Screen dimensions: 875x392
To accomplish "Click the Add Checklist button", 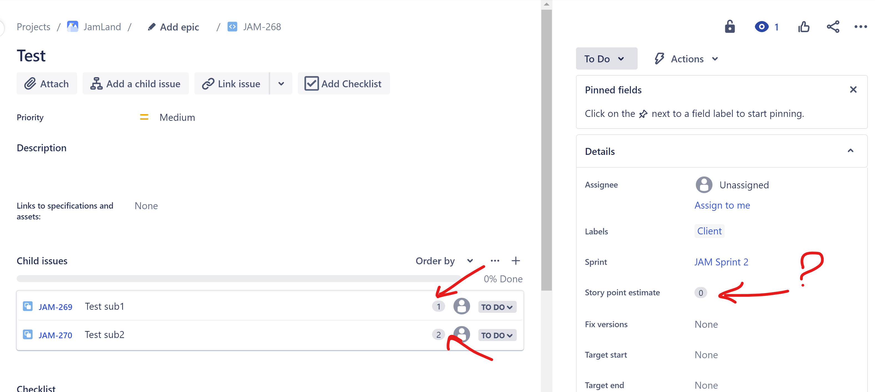I will point(343,83).
